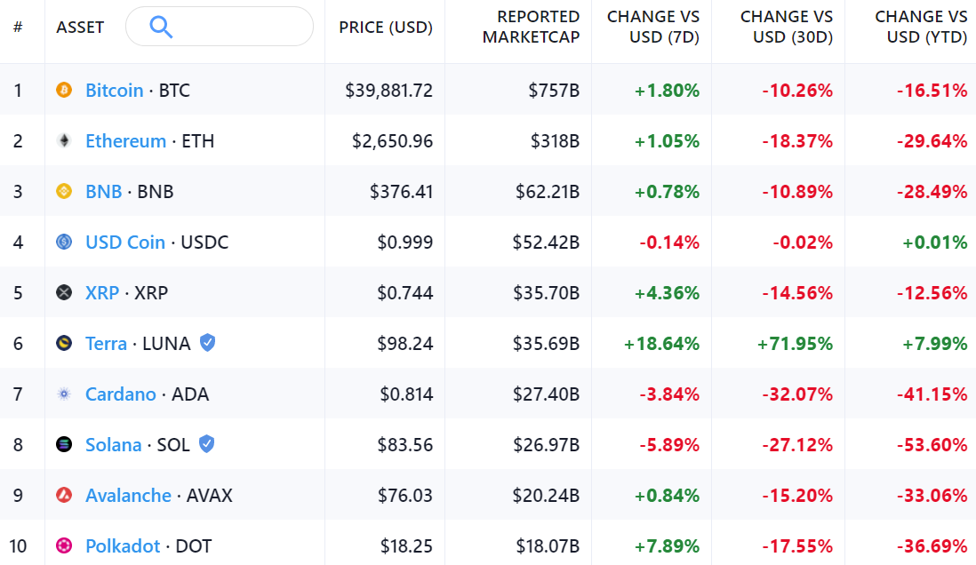The height and width of the screenshot is (565, 976).
Task: Sort by Price (USD) column header
Action: (x=386, y=28)
